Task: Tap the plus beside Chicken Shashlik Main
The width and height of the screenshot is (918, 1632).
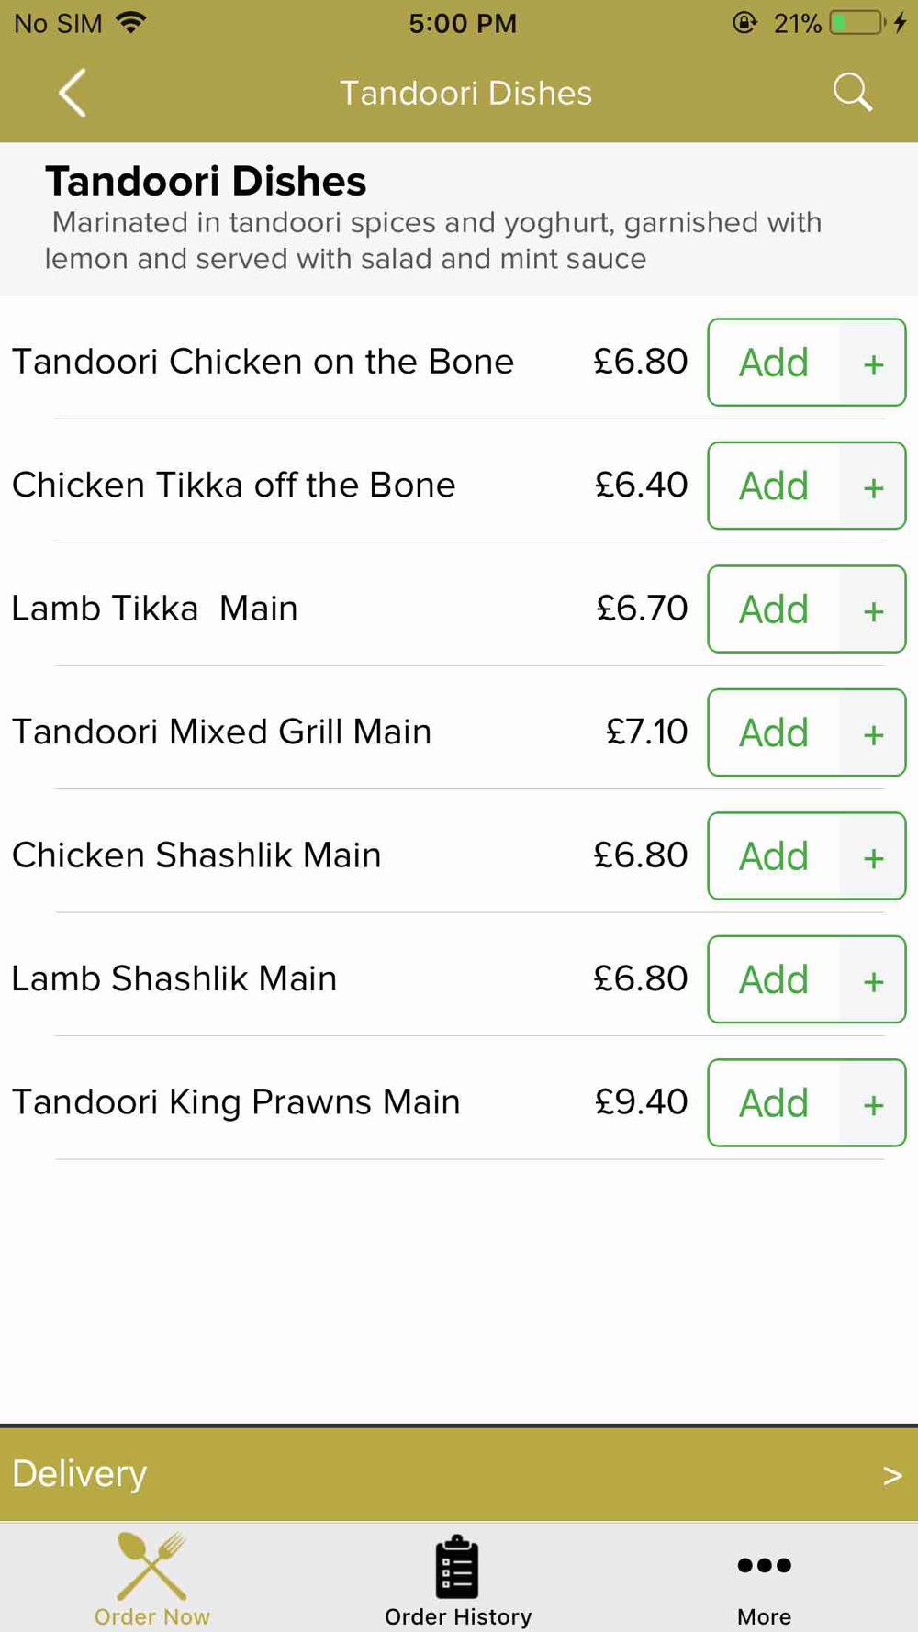Action: pyautogui.click(x=873, y=856)
